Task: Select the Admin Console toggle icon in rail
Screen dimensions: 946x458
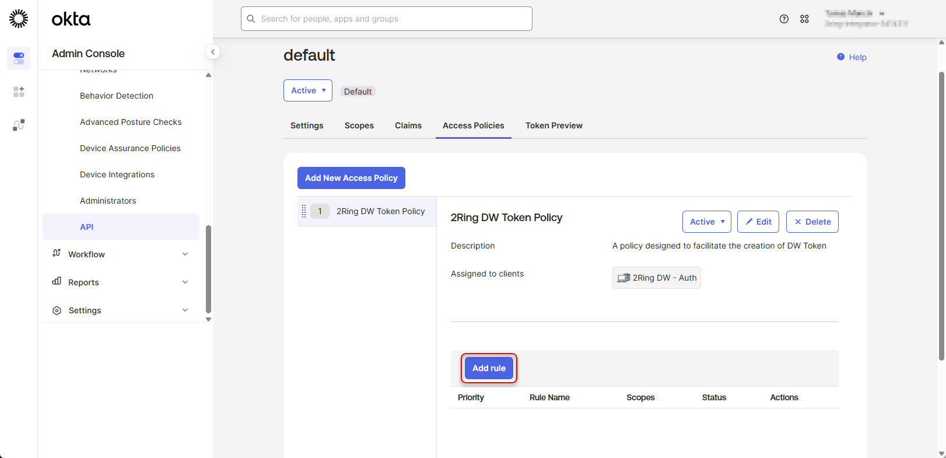Action: [19, 58]
